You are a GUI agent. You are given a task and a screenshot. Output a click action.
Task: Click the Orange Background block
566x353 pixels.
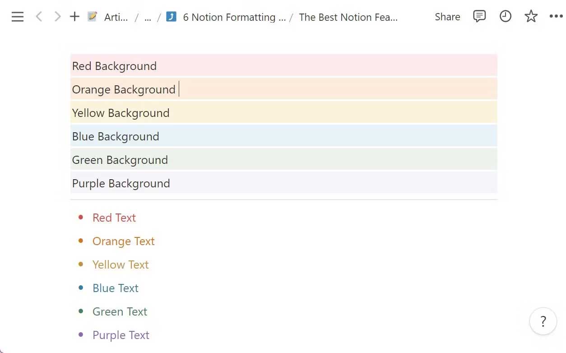coord(284,89)
